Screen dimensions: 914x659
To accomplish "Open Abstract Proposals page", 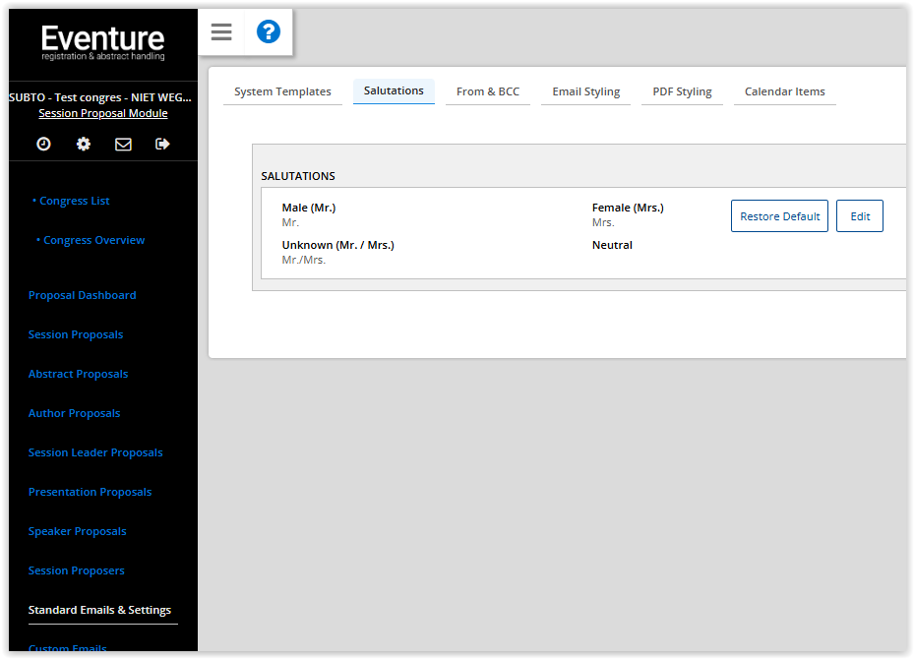I will [x=78, y=374].
